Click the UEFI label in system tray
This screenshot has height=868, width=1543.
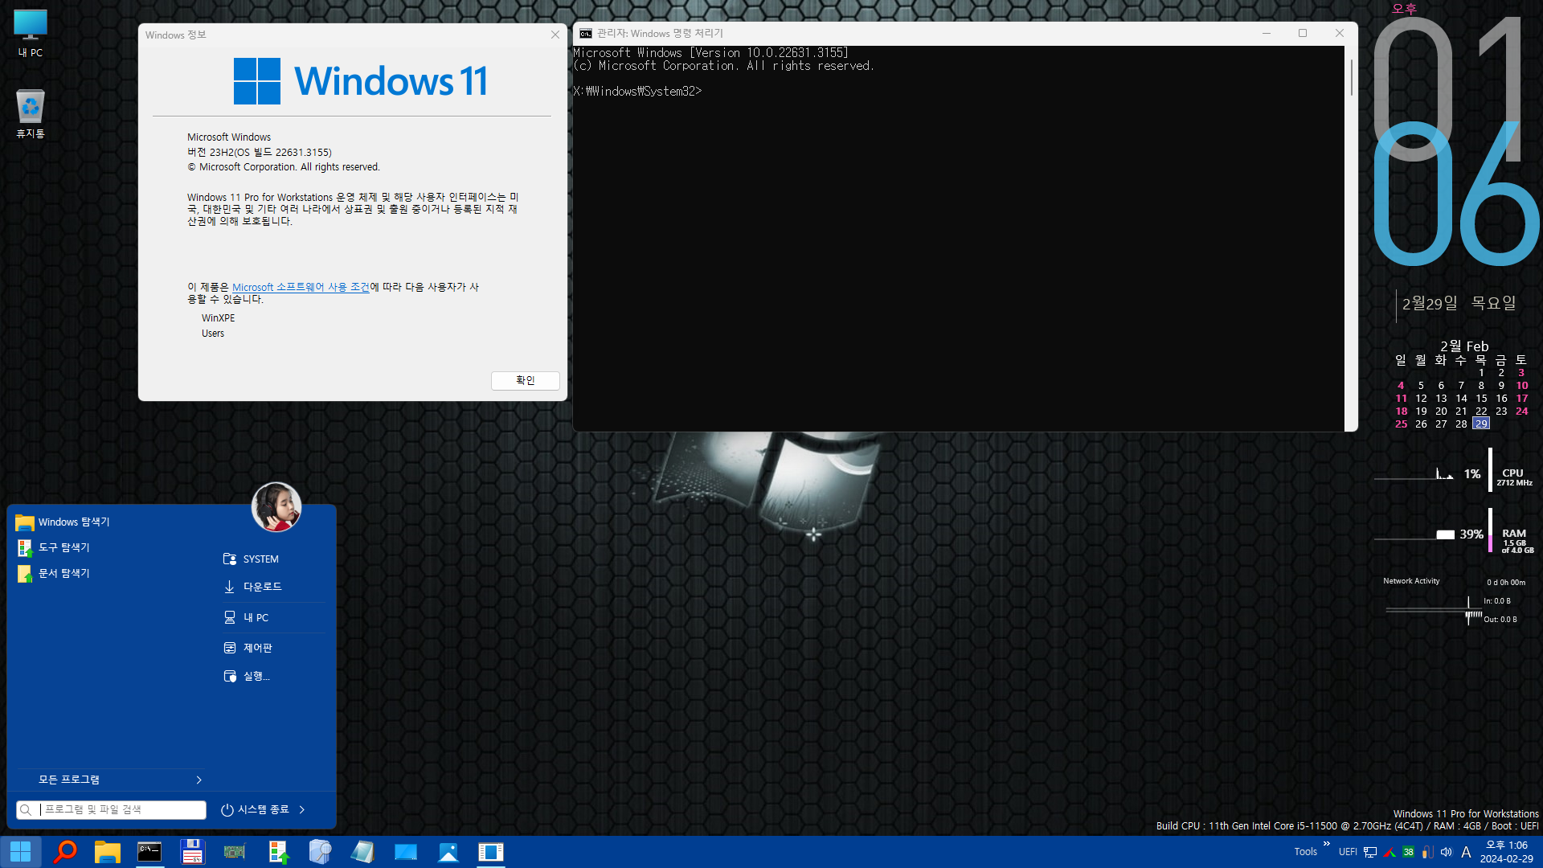point(1348,852)
